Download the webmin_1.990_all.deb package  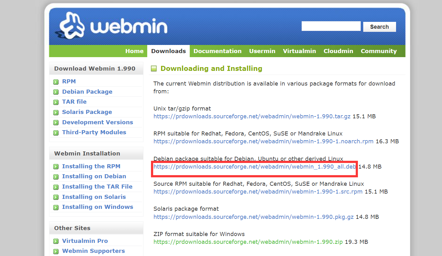point(254,167)
